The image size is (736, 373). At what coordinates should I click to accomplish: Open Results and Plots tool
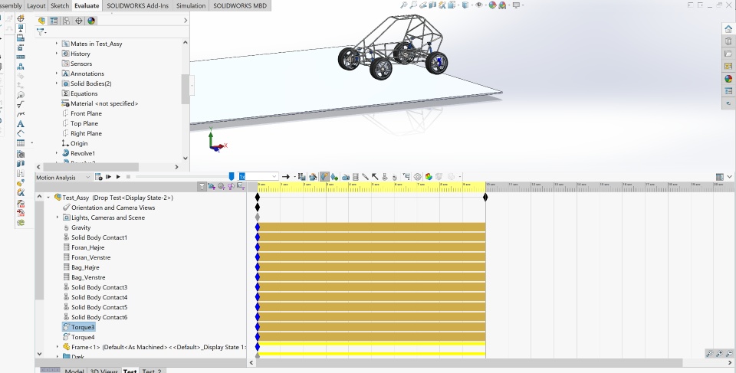pos(406,177)
